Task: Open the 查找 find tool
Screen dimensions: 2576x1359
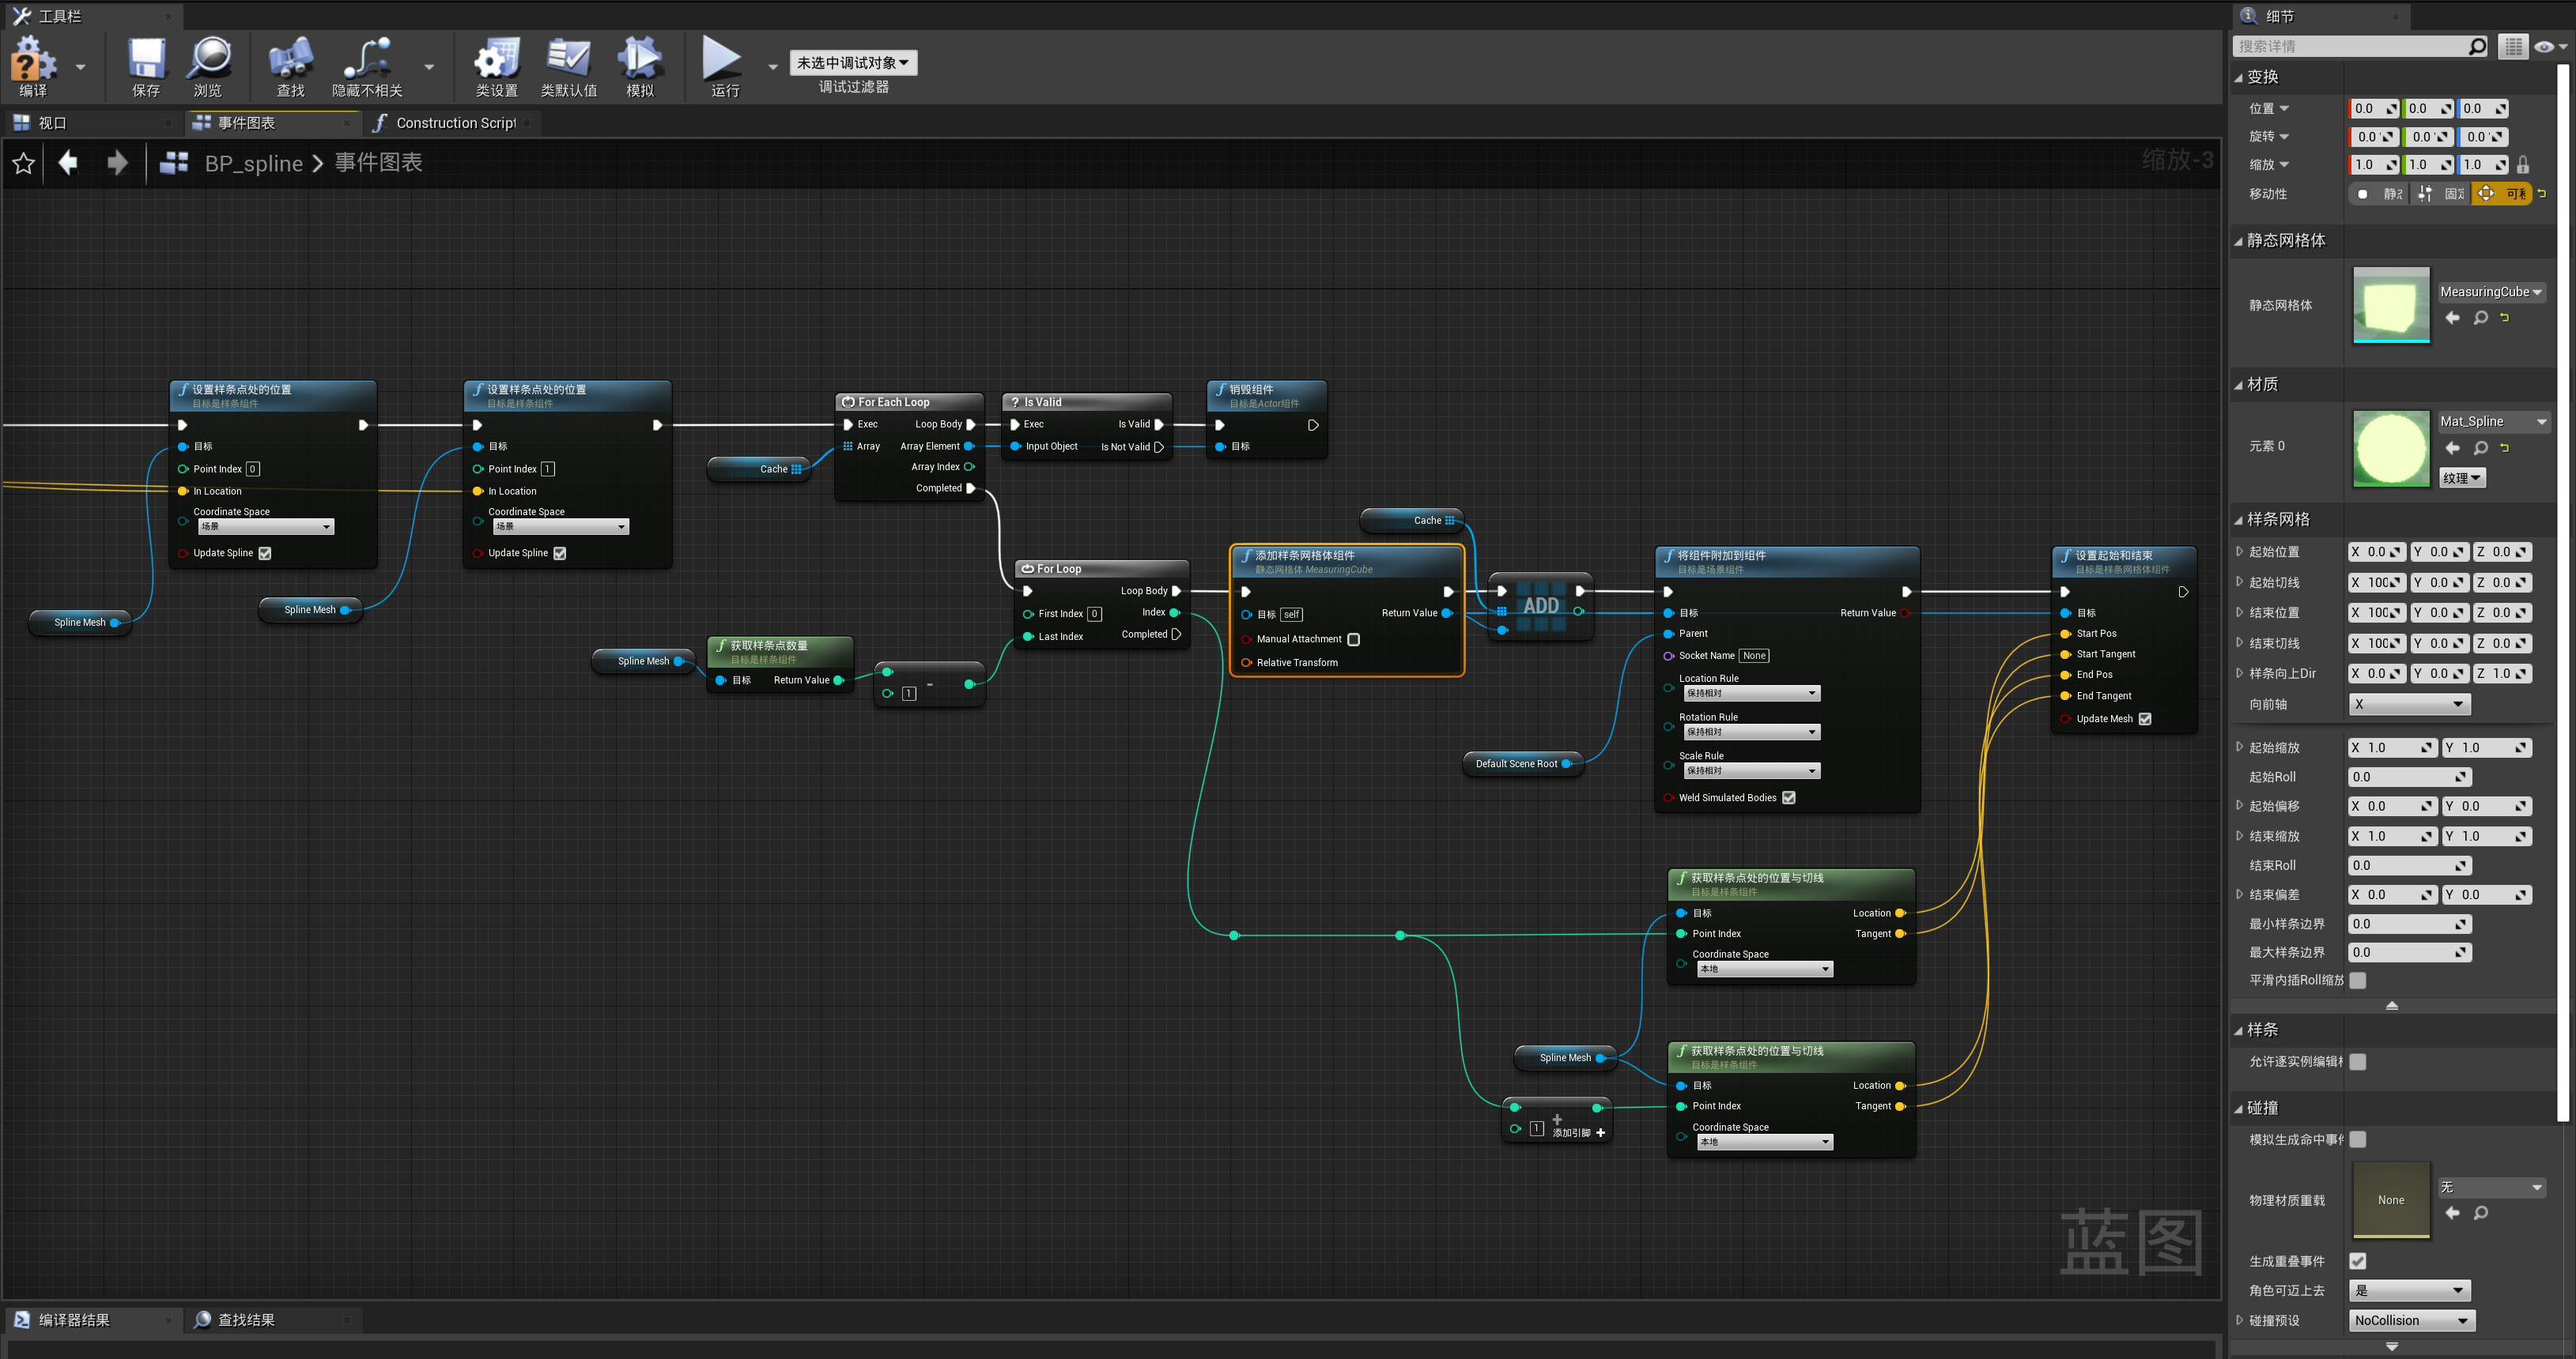Action: (x=289, y=65)
